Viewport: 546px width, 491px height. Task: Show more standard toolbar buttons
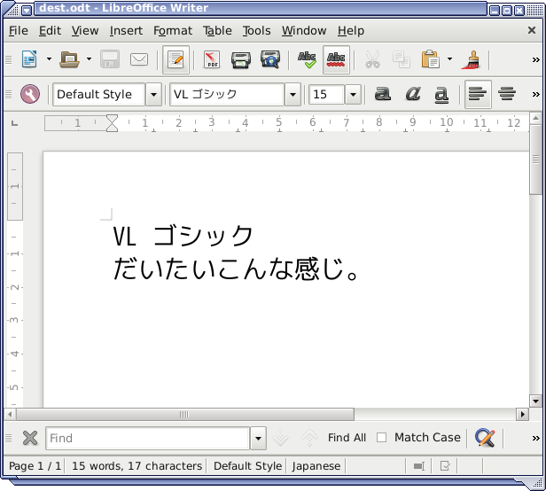click(x=536, y=60)
